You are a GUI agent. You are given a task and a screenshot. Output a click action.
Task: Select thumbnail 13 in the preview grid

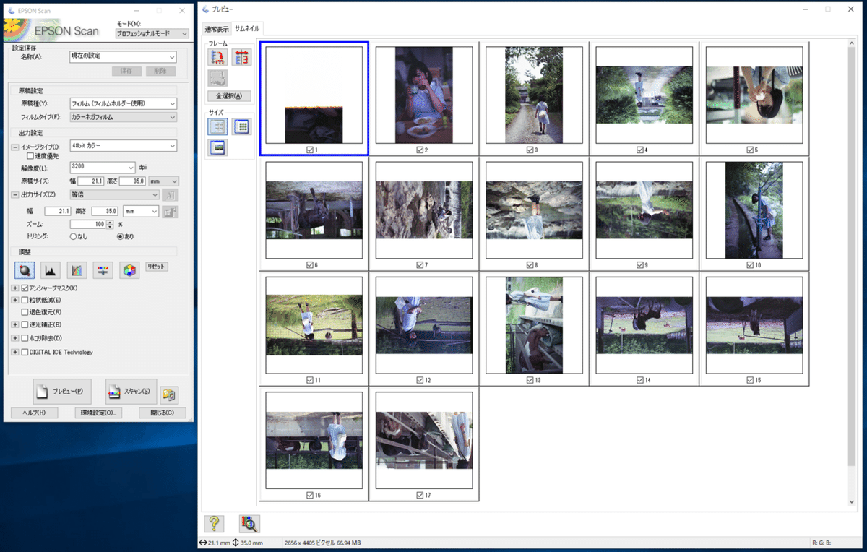(535, 325)
